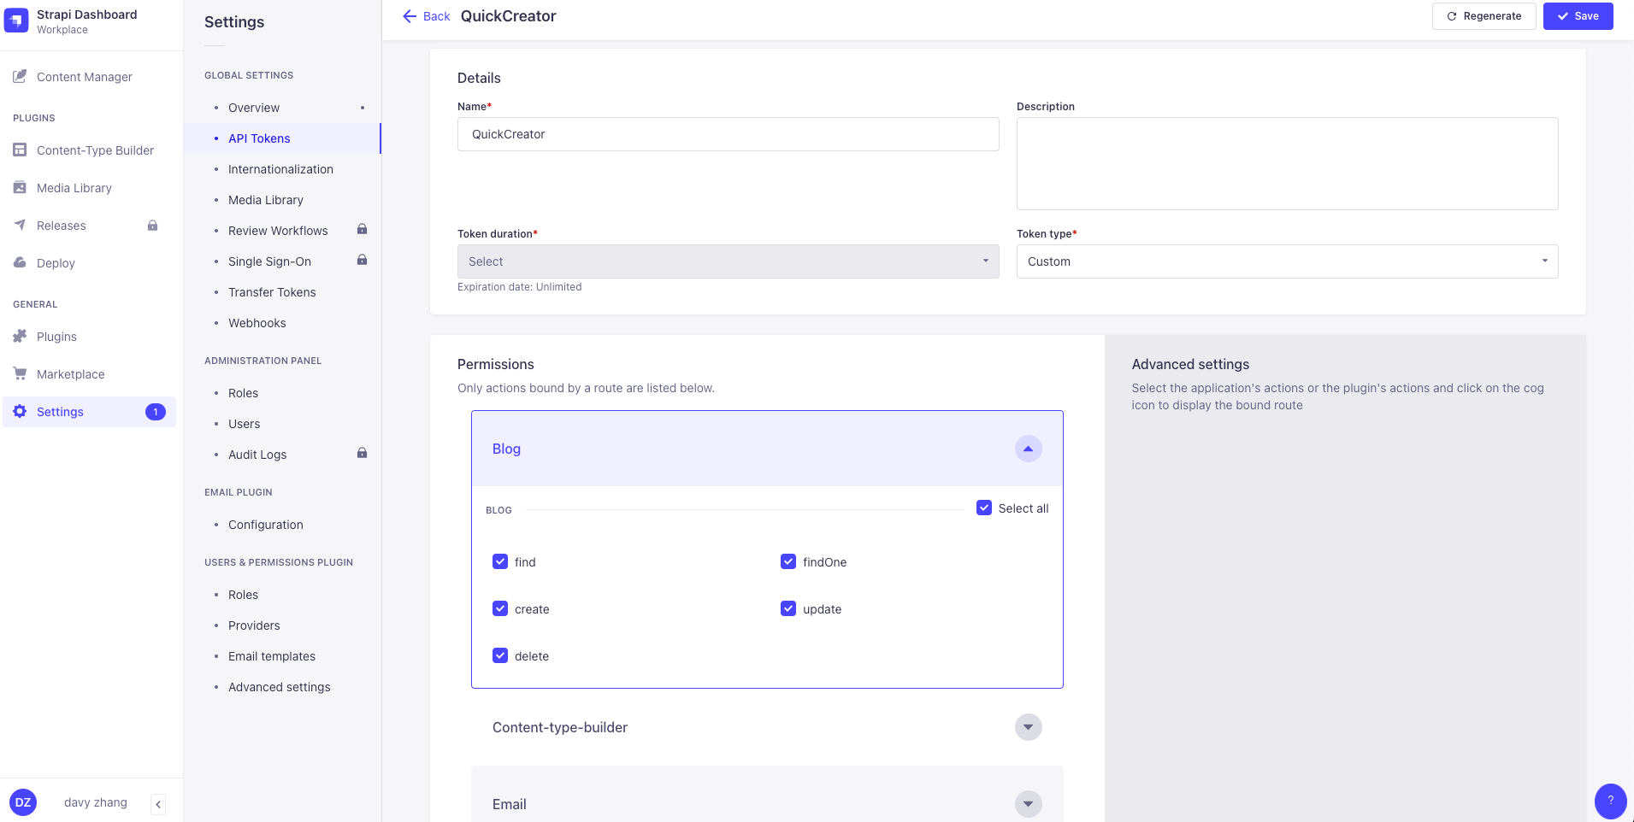Click the lock icon beside Releases

coord(152,226)
